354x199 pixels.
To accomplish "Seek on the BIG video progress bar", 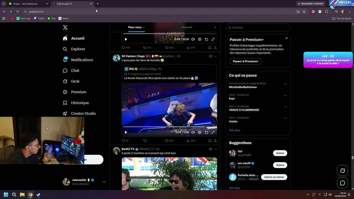I will [169, 127].
